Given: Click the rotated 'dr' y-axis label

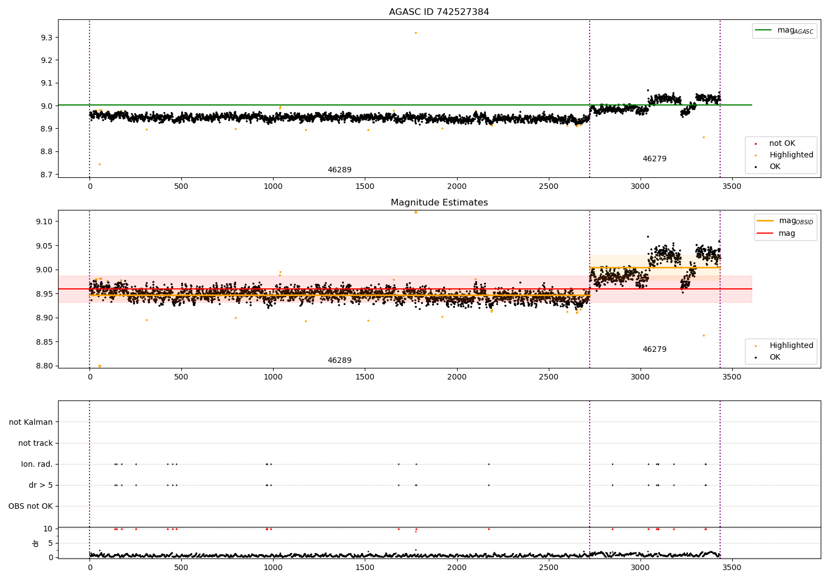Looking at the screenshot, I should tap(36, 543).
